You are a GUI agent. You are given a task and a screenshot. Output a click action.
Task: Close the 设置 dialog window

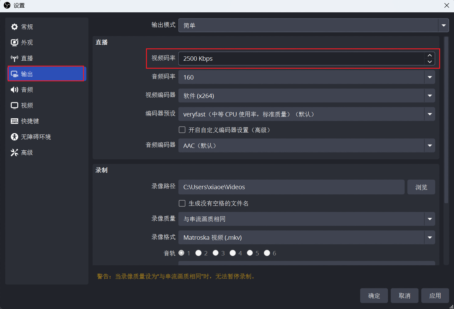click(x=447, y=6)
